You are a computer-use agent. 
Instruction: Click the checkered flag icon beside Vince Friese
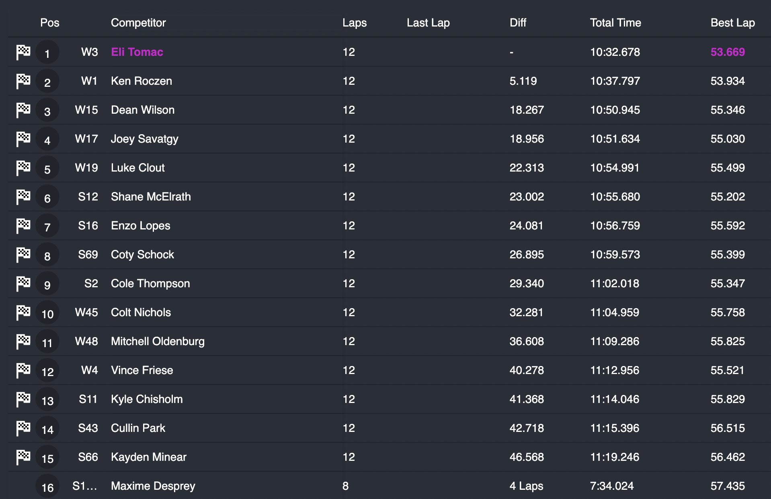(23, 370)
